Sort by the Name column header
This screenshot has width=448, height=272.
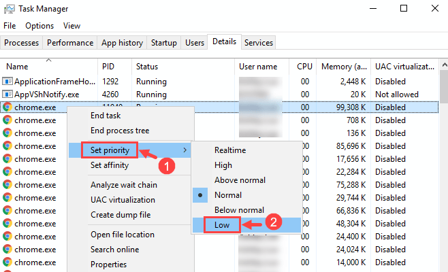[48, 66]
